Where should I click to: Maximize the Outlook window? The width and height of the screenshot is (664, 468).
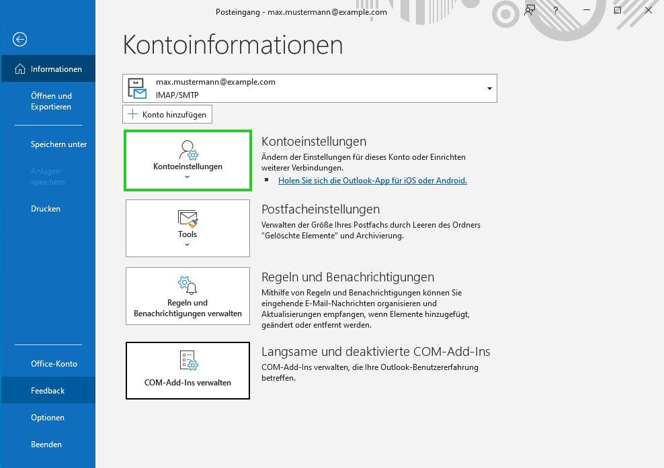pos(618,10)
